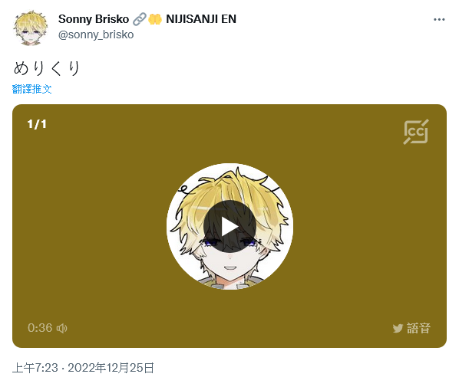Click the めりくり tweet text
Viewport: 459px width, 387px height.
[x=47, y=68]
